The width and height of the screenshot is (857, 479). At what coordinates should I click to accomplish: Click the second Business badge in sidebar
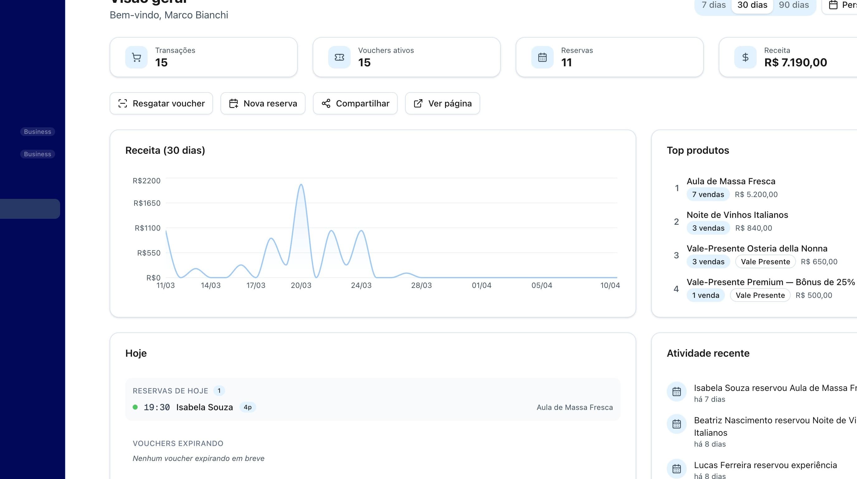(x=38, y=154)
